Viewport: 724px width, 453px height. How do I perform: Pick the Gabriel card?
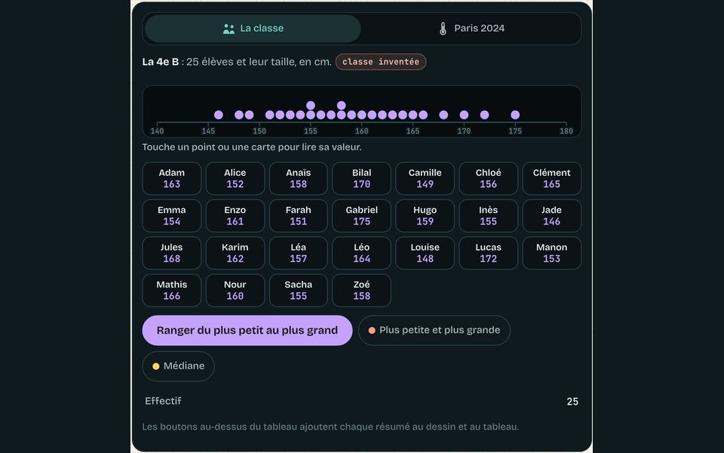[x=361, y=216]
